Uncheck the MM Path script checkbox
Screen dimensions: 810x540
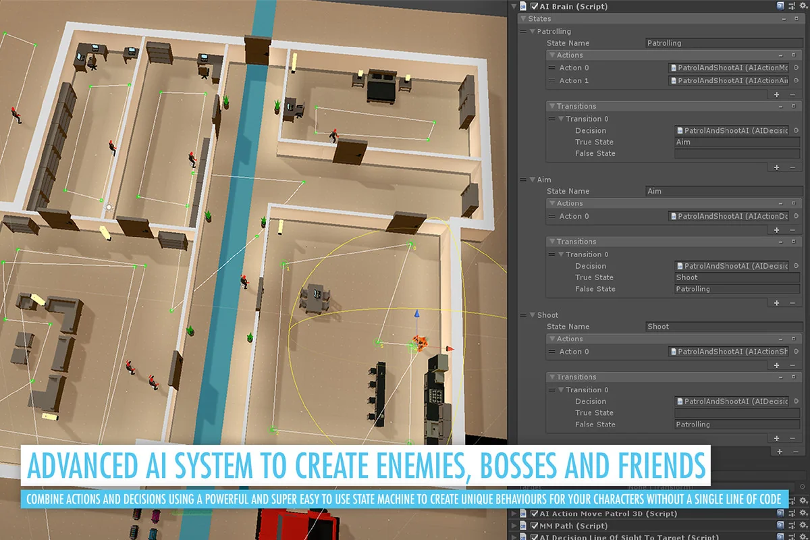(535, 525)
